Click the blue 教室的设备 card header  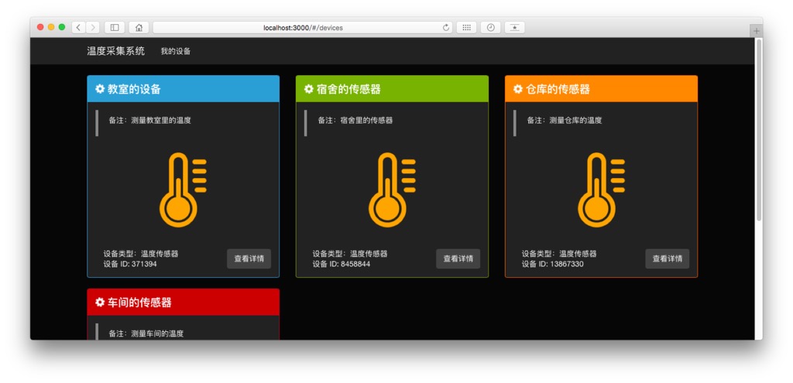pyautogui.click(x=183, y=89)
